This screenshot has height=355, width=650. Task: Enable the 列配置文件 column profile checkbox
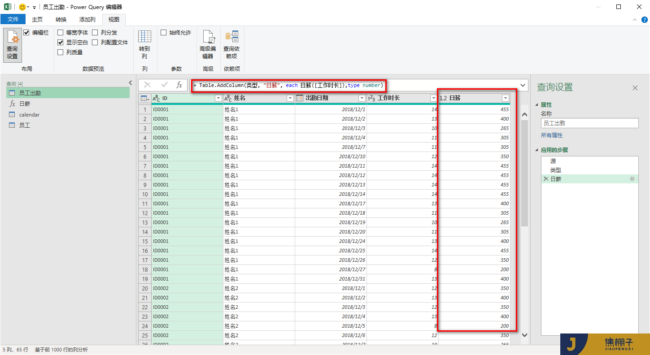[x=95, y=43]
